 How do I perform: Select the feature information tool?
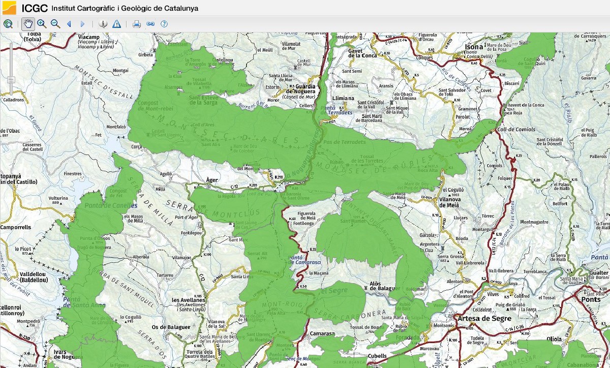(103, 24)
